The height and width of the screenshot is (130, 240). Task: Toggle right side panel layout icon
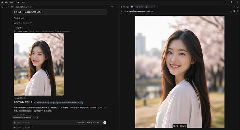coord(238,7)
